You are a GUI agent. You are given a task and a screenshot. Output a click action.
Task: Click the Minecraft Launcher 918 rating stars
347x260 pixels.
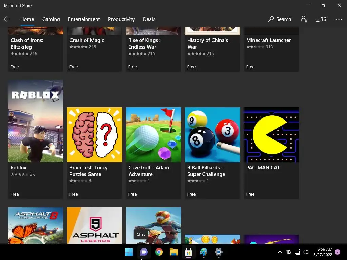(x=255, y=47)
